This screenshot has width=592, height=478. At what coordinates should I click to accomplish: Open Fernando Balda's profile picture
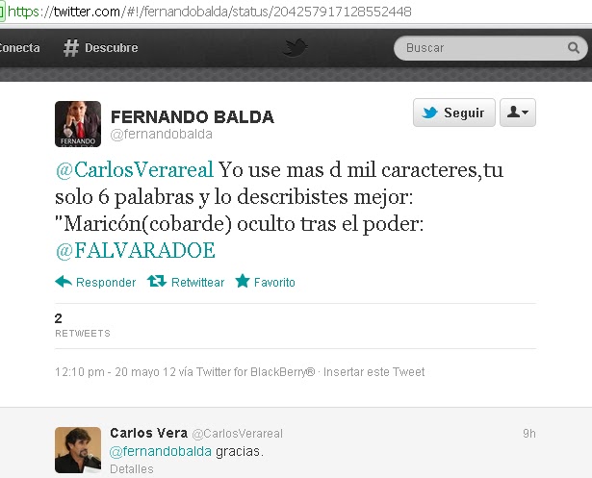coord(78,124)
